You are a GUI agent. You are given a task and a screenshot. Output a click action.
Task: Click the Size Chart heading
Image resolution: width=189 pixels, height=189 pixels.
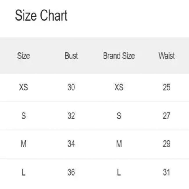[41, 16]
